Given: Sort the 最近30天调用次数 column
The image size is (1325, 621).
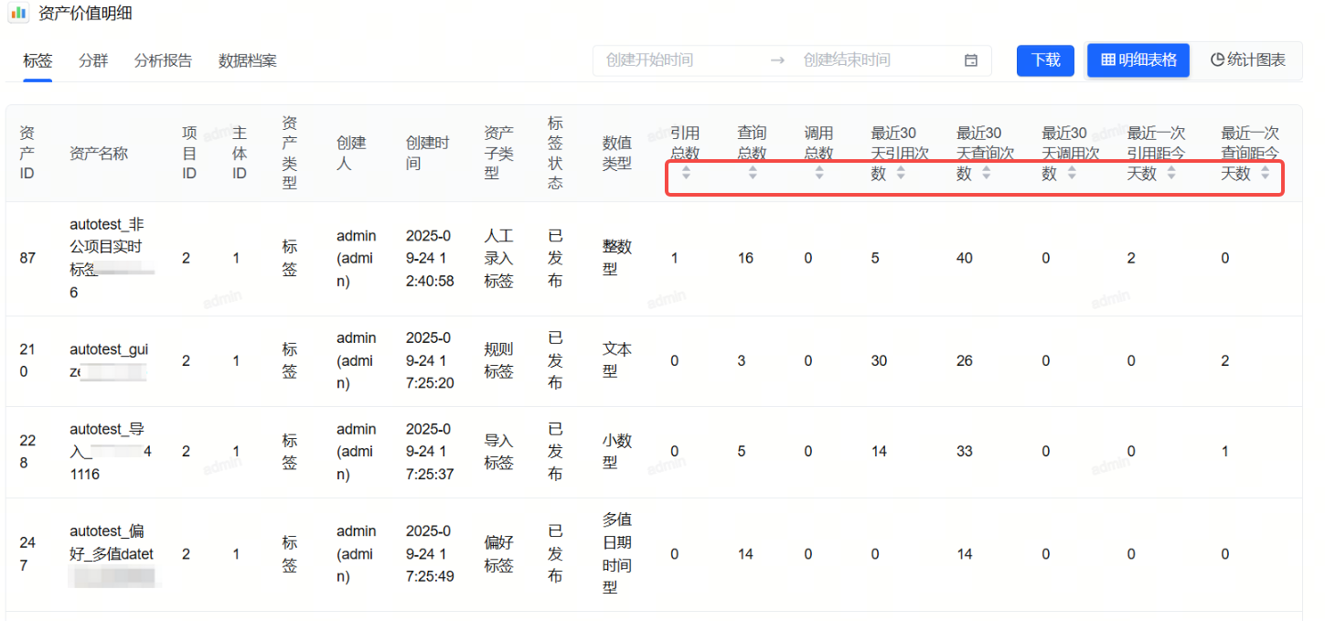Looking at the screenshot, I should 1072,173.
